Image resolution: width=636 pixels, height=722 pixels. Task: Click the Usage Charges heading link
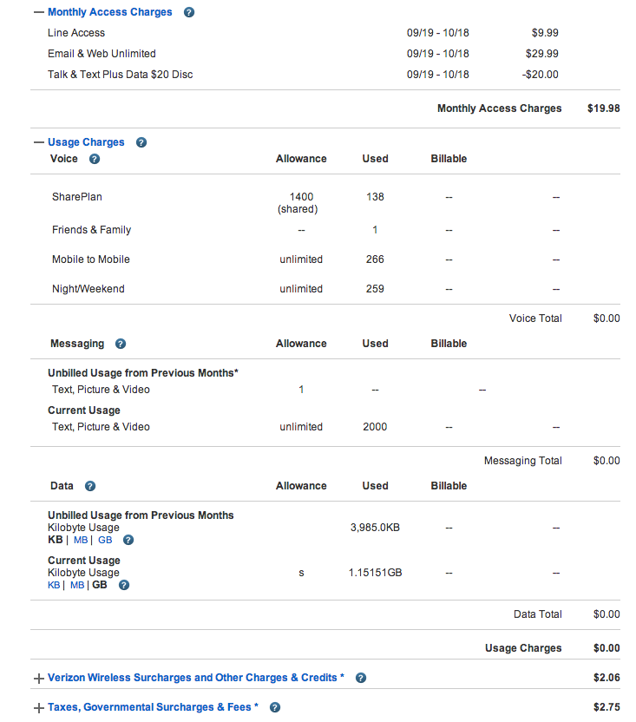point(86,142)
